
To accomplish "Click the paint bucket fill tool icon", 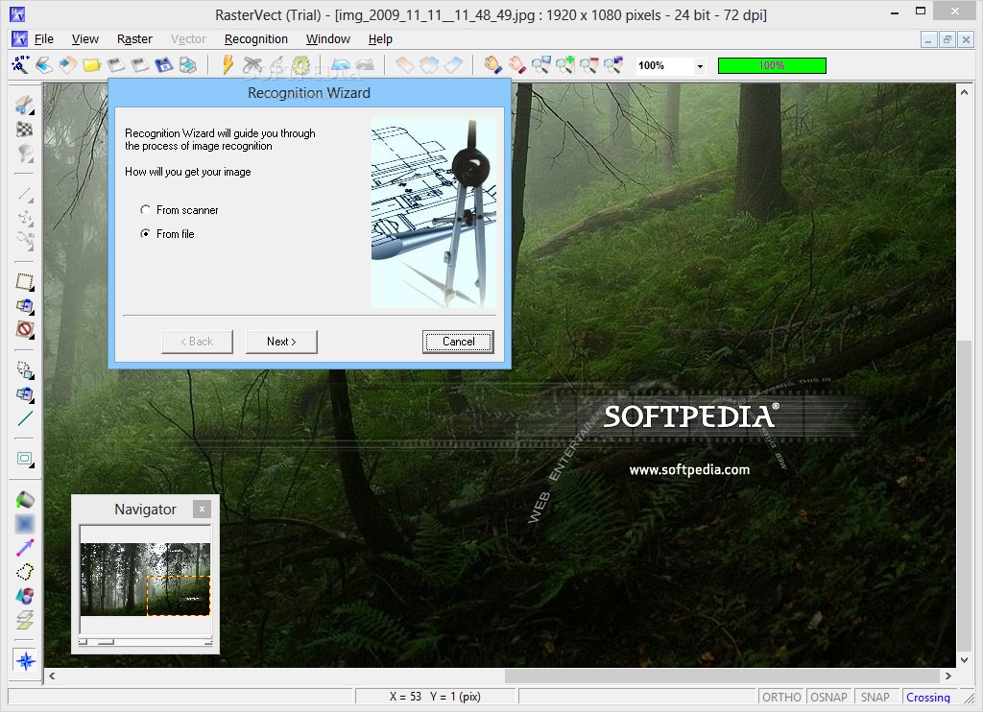I will (24, 500).
